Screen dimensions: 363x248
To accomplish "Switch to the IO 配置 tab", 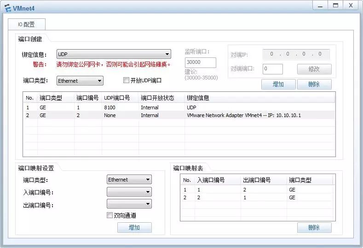I will pyautogui.click(x=26, y=24).
